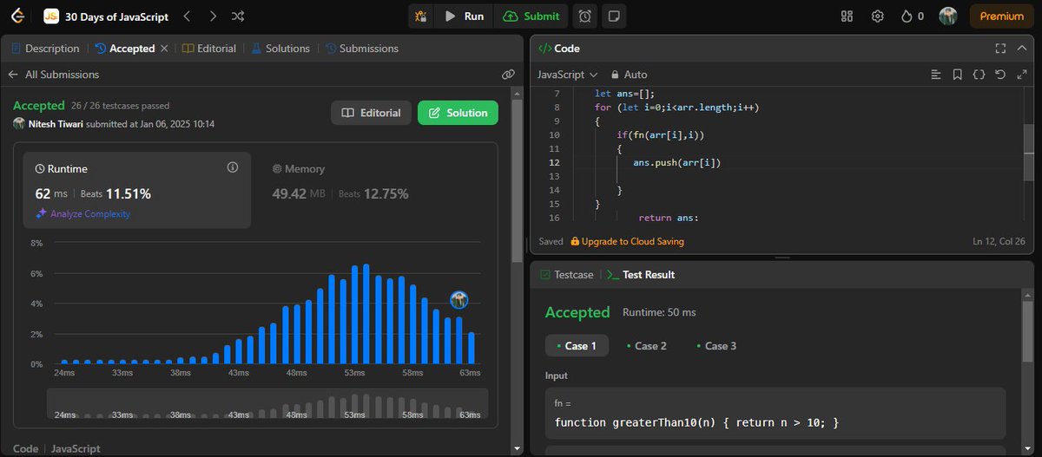
Task: Open the JavaScript language dropdown
Action: 567,75
